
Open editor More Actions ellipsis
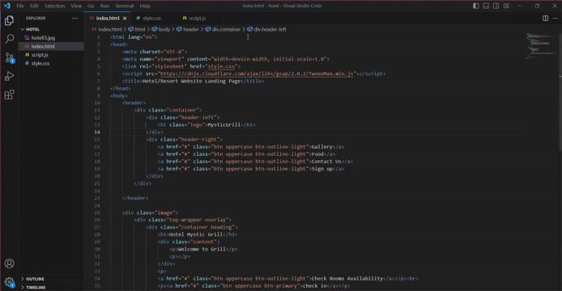556,18
